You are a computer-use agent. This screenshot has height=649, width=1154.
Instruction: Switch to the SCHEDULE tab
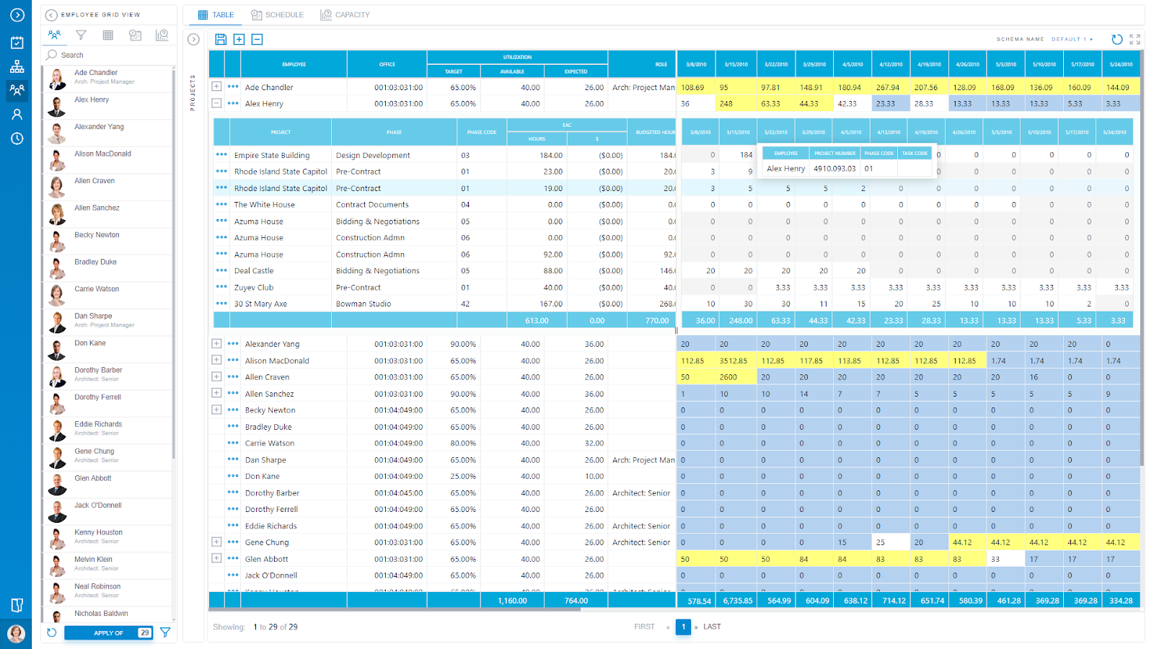277,14
